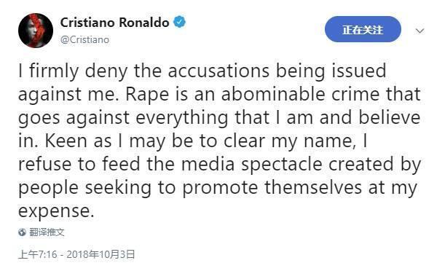Click the tweet line starting 'people seeking'

click(x=218, y=188)
